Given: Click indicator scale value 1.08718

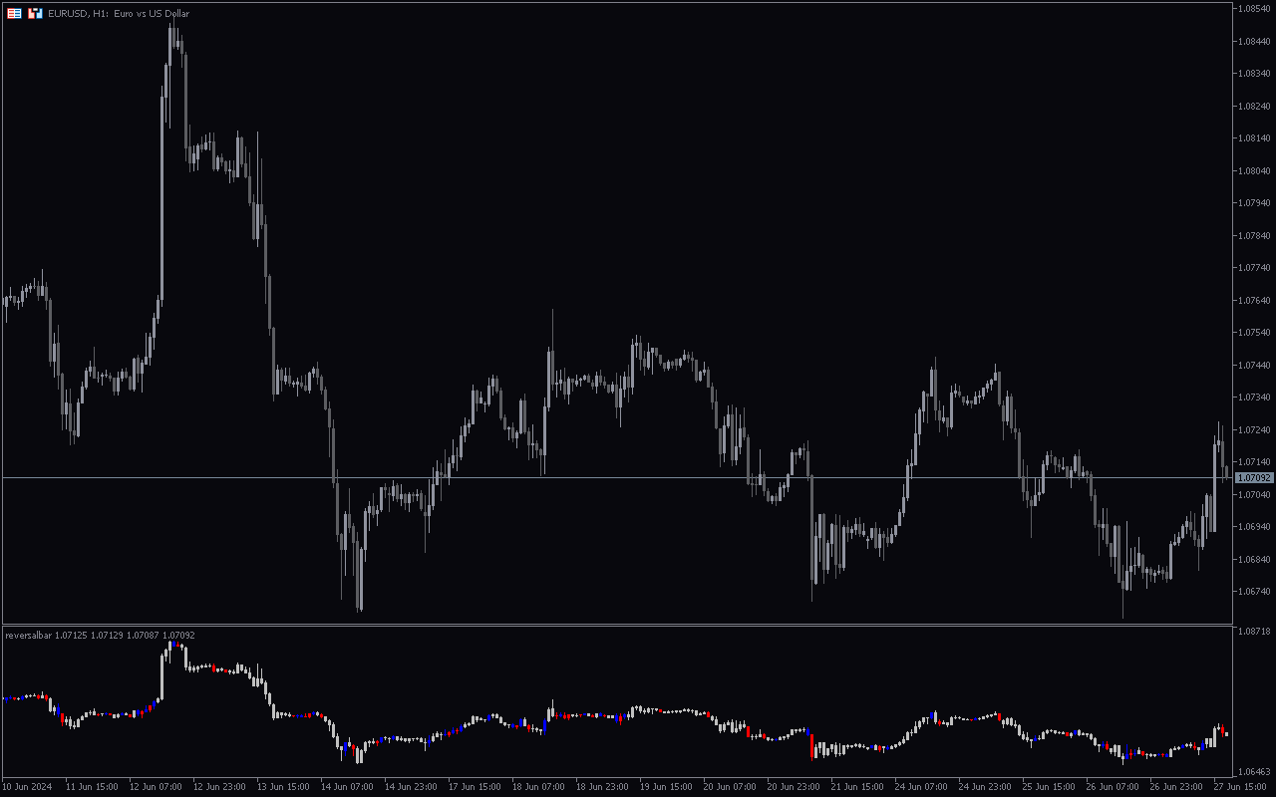Looking at the screenshot, I should [x=1253, y=632].
